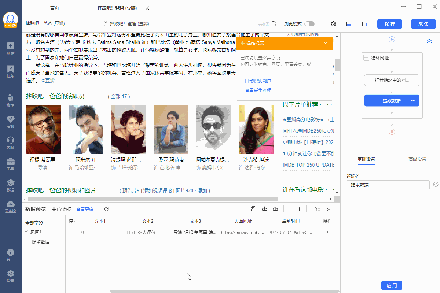Select 提取数据 under 页面1 tree
This screenshot has height=293, width=440.
(x=41, y=242)
